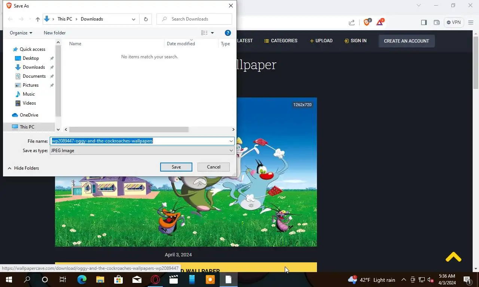The height and width of the screenshot is (287, 479).
Task: Refresh the Downloads folder view
Action: [x=146, y=19]
